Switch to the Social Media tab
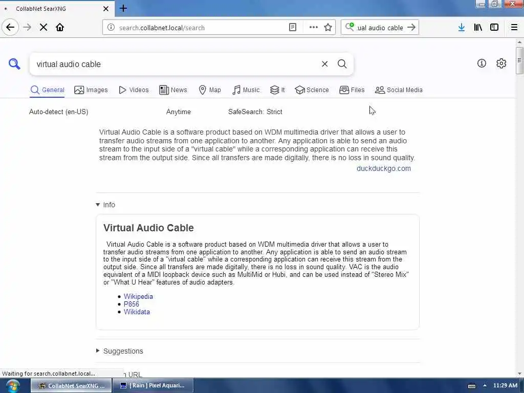This screenshot has height=393, width=524. coord(398,90)
